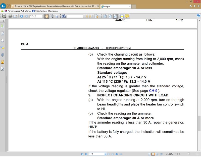Click the vertical scrollbar thumb
Viewport: 201px width, 161px height.
[199, 123]
